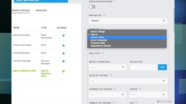This screenshot has width=186, height=104.
Task: Open settings gear for Store Submission action
Action: click(x=63, y=36)
